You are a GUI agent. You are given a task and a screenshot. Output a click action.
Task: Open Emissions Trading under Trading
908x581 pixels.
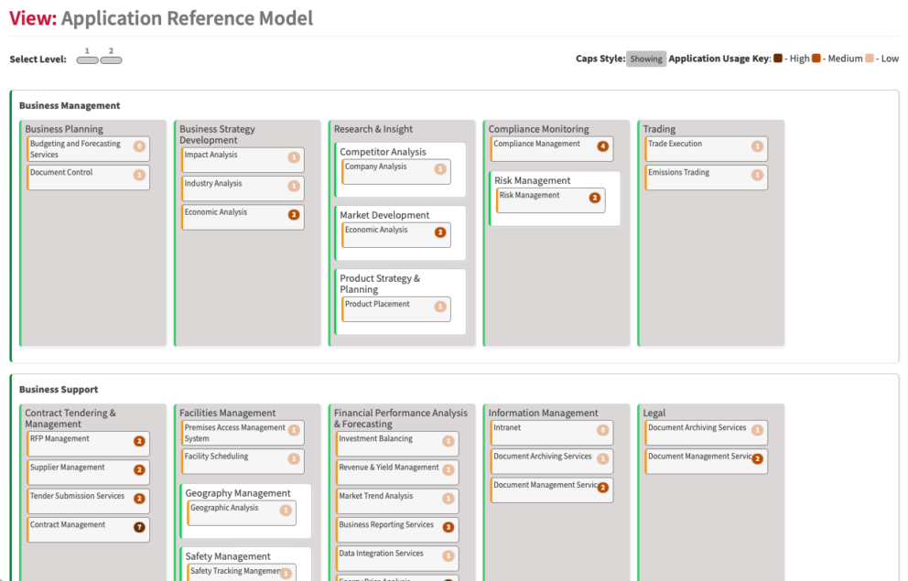707,178
